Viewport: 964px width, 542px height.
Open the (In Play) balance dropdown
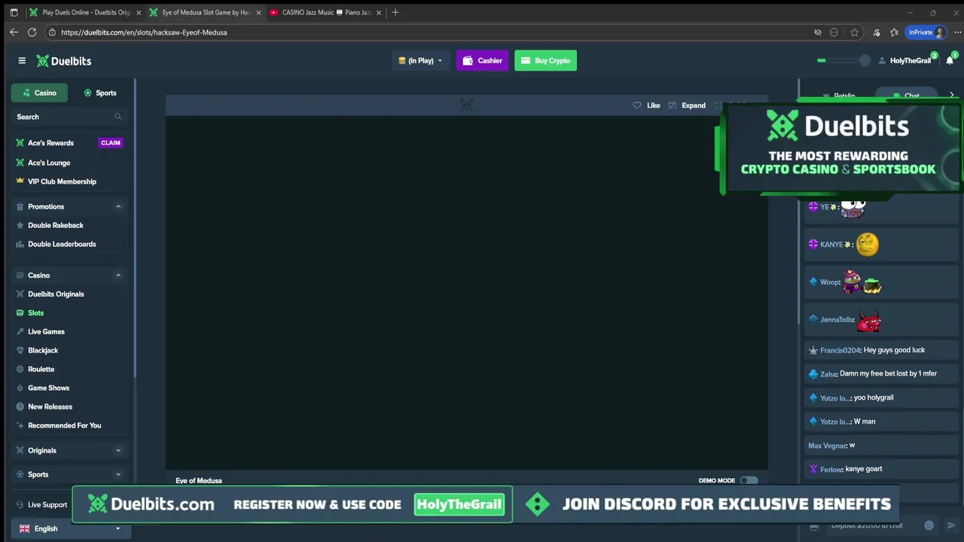click(420, 61)
